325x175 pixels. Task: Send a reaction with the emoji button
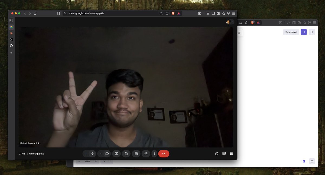pyautogui.click(x=126, y=154)
